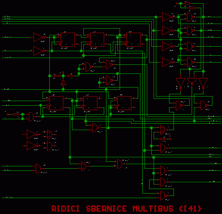The height and width of the screenshot is (214, 222).
Task: Click the two-input AND gate at bottom left
Action: tap(38, 168)
